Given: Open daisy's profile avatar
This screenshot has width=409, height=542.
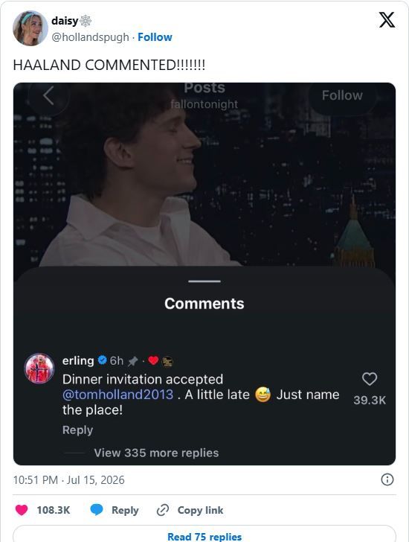Looking at the screenshot, I should point(30,28).
